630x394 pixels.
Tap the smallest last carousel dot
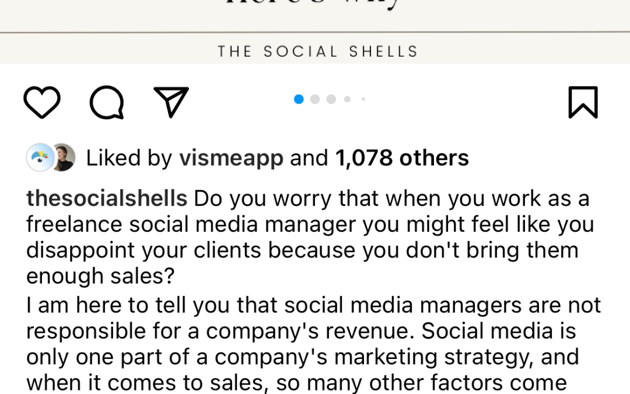[363, 99]
